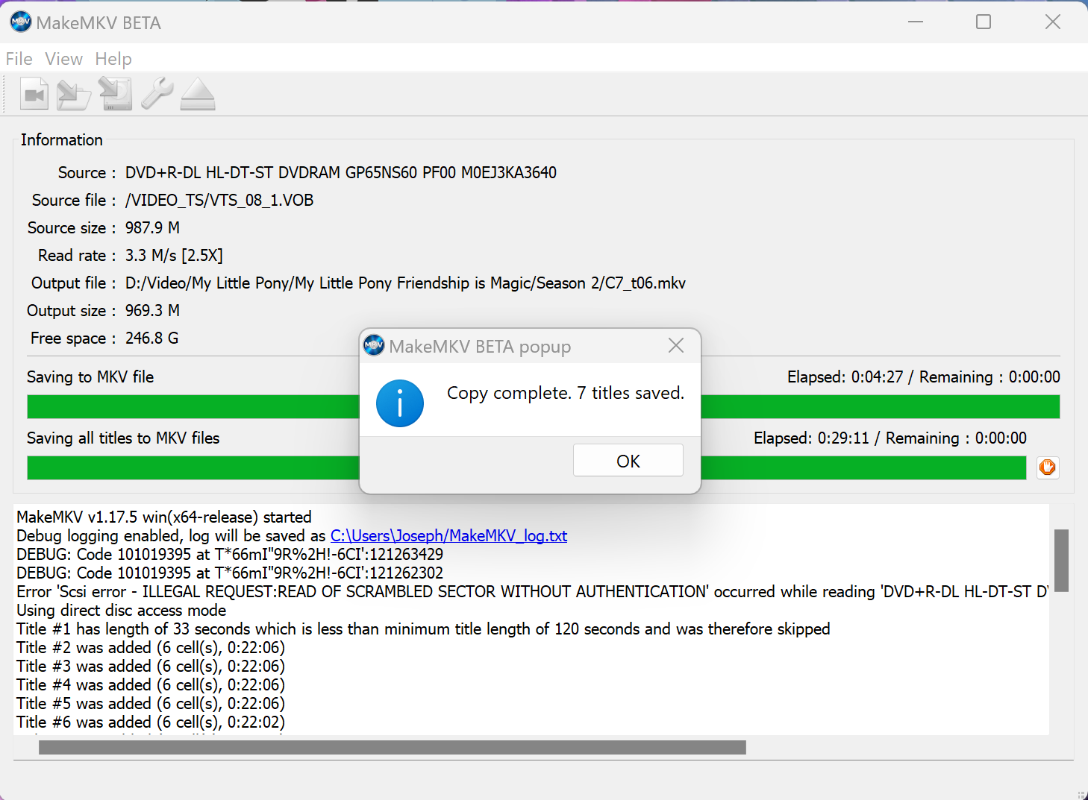Click the 'MakeMKV v1.17.5 started' log line

[x=164, y=517]
